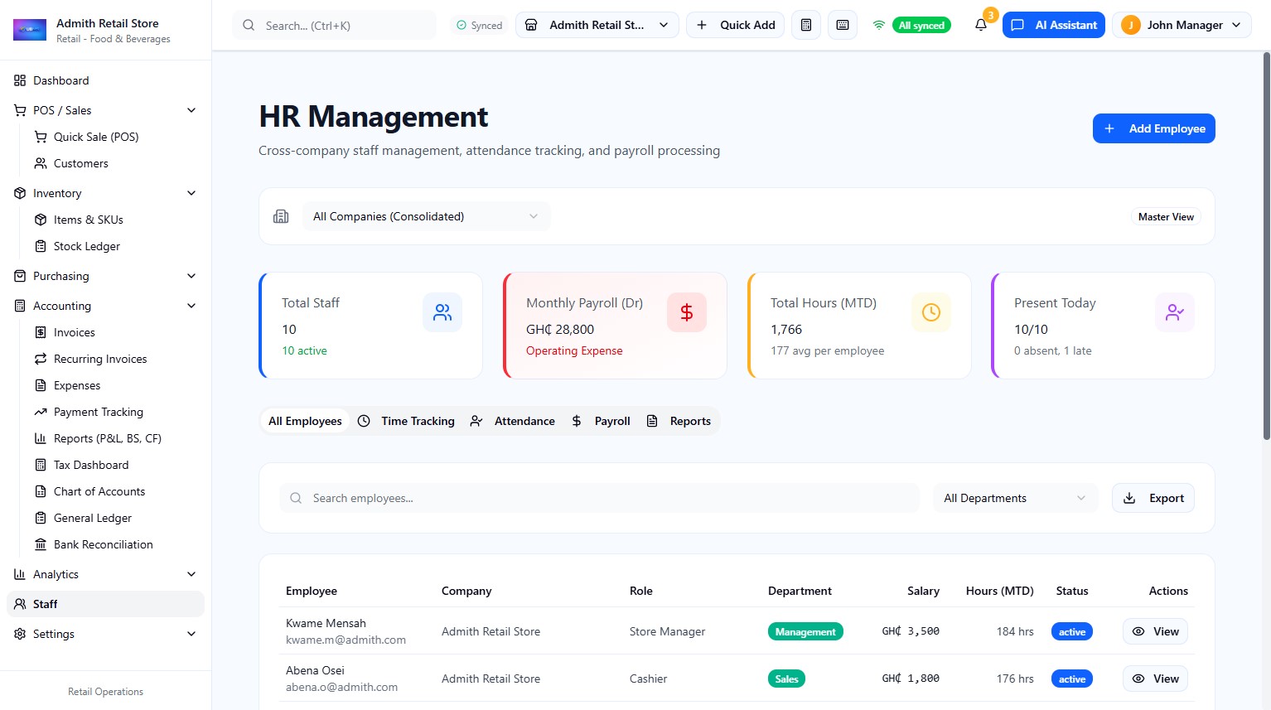This screenshot has width=1271, height=710.
Task: Click the Present Today user-check icon
Action: point(1175,312)
